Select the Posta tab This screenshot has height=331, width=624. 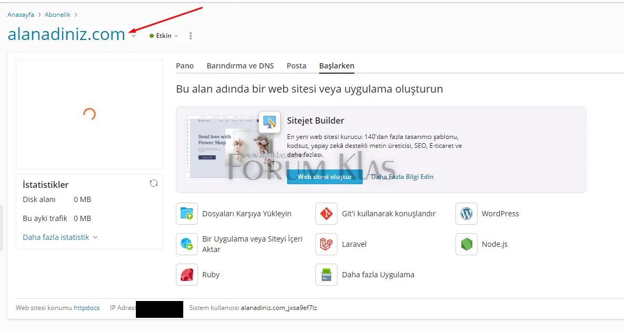296,66
